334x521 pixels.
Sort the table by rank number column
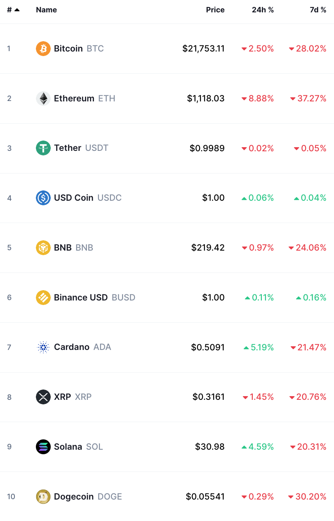(x=13, y=10)
